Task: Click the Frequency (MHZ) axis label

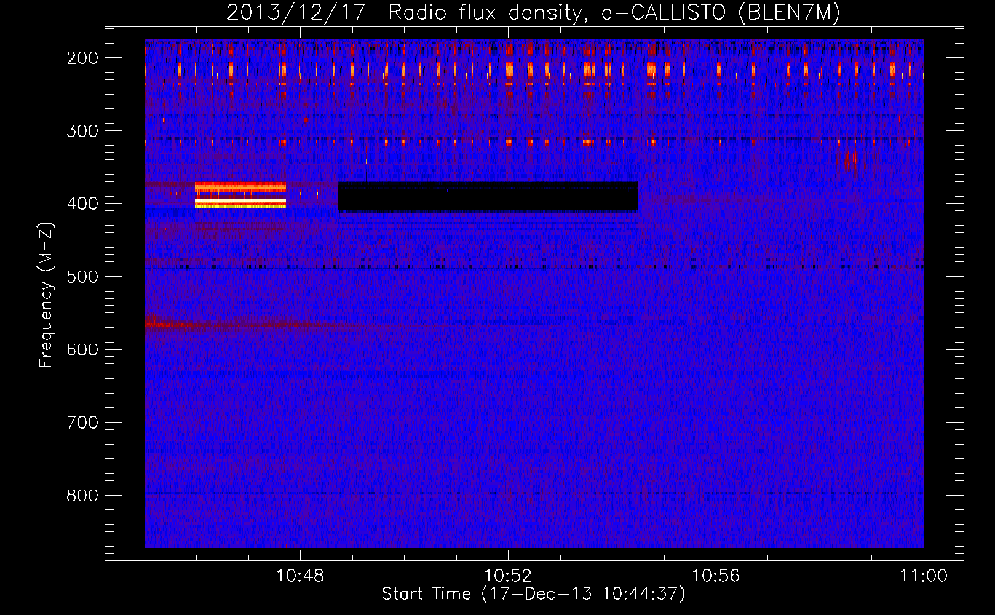Action: coord(46,295)
